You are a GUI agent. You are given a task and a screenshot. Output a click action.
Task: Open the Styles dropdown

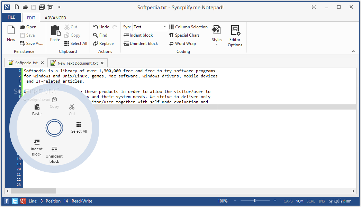pos(217,35)
